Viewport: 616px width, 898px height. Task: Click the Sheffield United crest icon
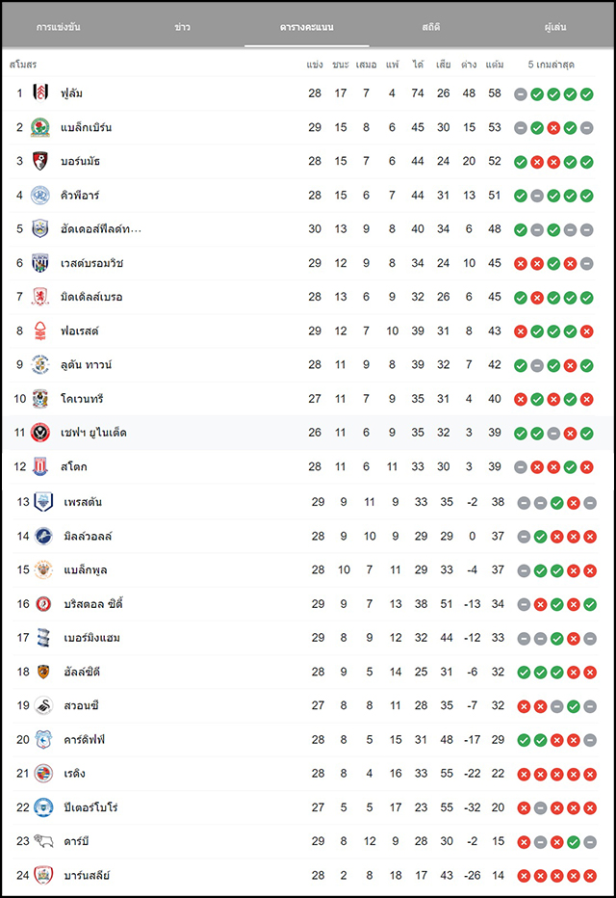click(40, 433)
